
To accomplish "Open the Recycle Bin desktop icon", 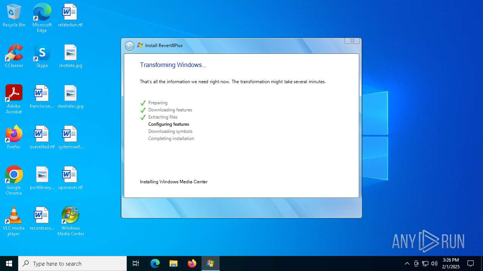I will (14, 16).
